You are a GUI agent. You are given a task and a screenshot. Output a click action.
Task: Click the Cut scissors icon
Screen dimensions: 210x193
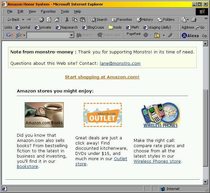tap(67, 20)
